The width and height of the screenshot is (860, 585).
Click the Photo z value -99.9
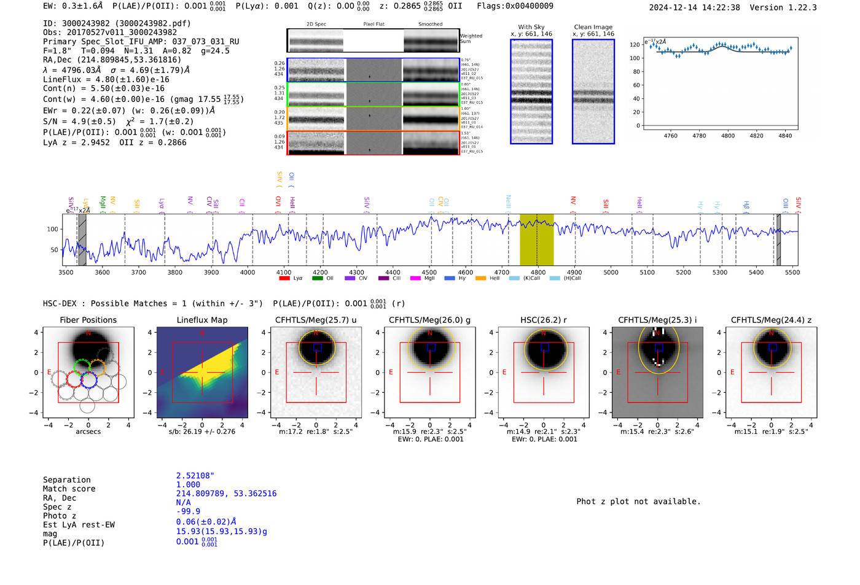pyautogui.click(x=188, y=511)
